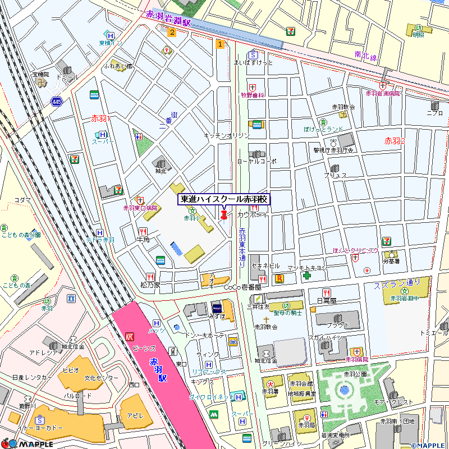This screenshot has height=449, width=449.
Task: Click the 赤羽東本通り street label
Action: click(x=242, y=248)
